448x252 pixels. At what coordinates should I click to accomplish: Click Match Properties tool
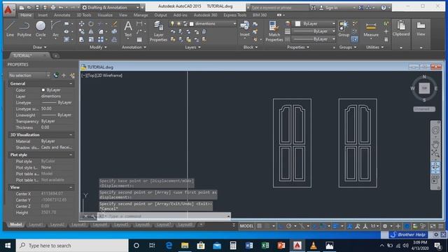point(274,31)
